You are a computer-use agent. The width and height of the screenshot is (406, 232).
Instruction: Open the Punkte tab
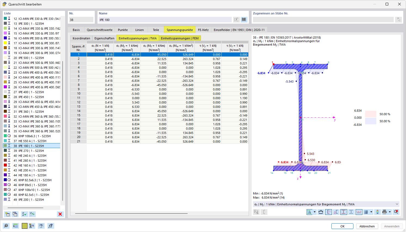pos(123,30)
